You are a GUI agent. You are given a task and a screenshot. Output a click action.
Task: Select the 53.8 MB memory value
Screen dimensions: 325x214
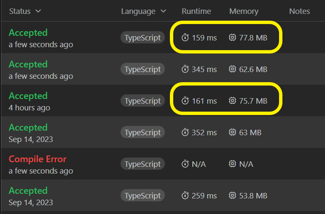click(x=253, y=196)
